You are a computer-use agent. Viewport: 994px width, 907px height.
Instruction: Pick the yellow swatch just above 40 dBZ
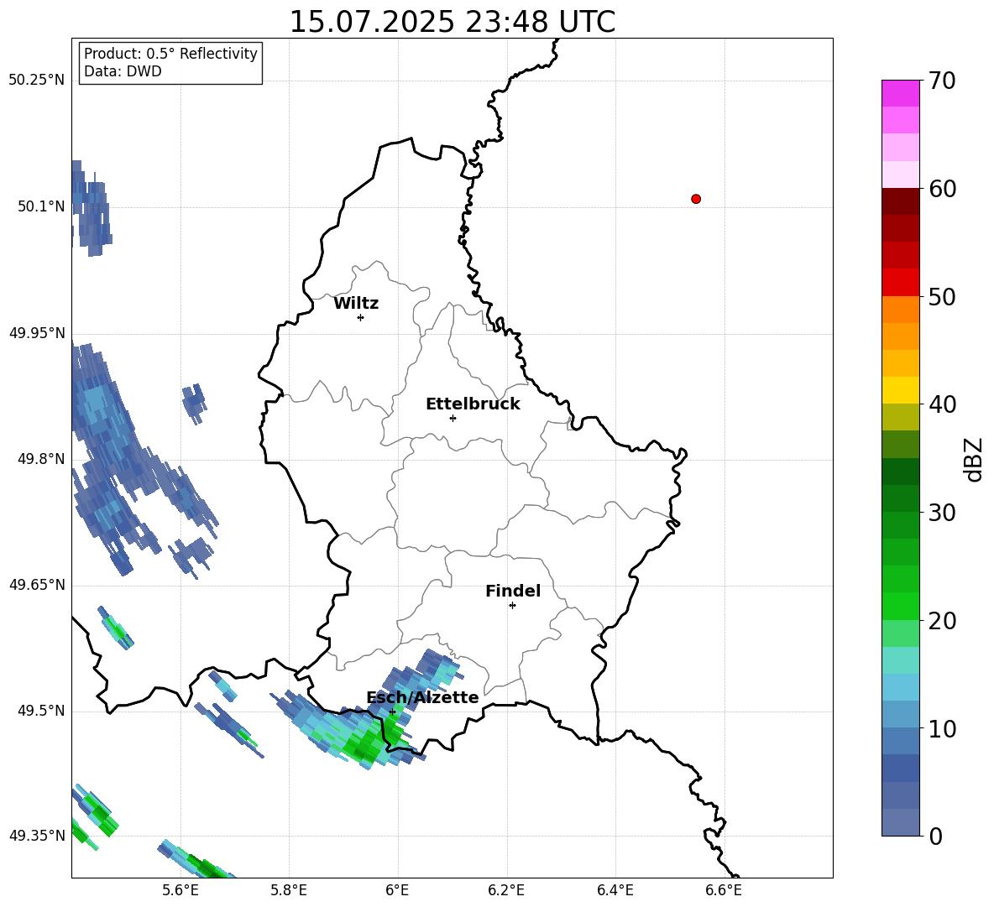900,390
